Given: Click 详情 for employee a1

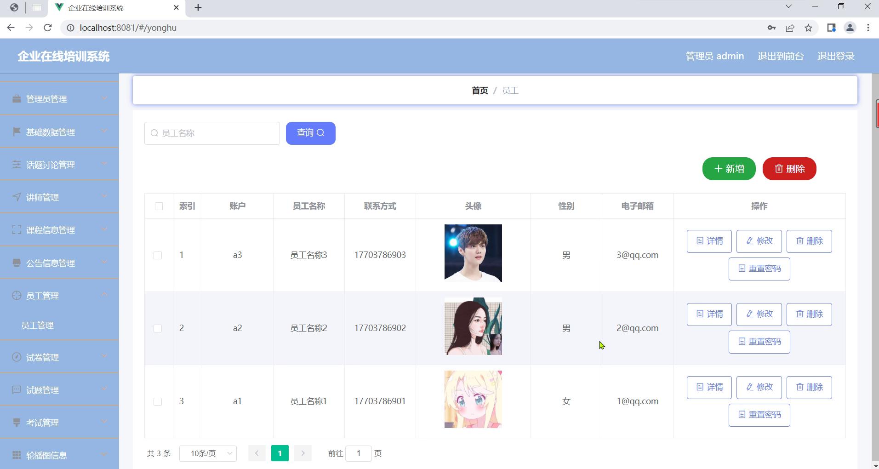Looking at the screenshot, I should pyautogui.click(x=709, y=388).
